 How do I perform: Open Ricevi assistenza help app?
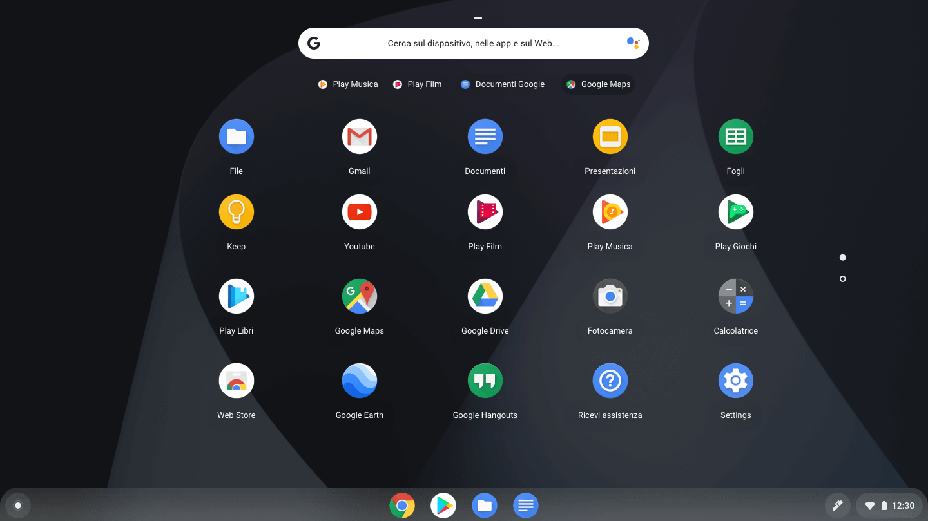(610, 381)
